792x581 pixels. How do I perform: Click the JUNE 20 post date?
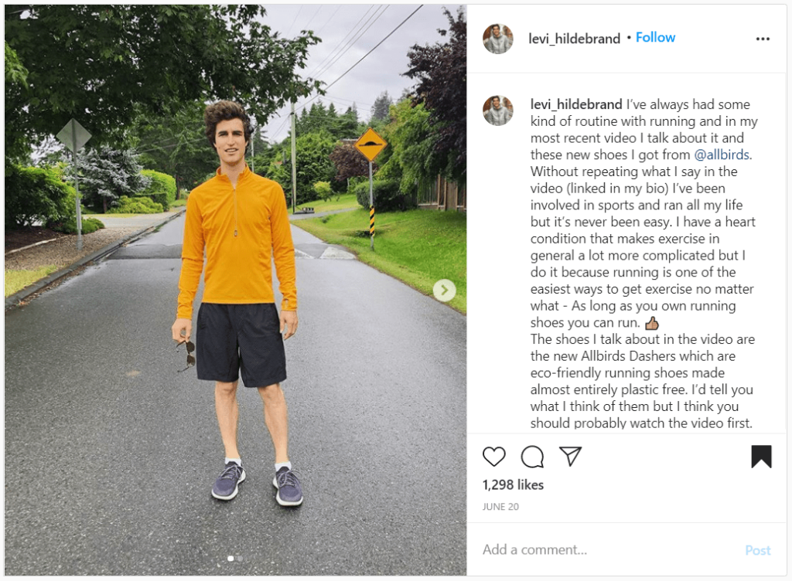pos(500,506)
